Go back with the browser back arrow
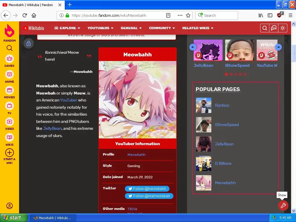The width and height of the screenshot is (296, 222). (x=6, y=15)
